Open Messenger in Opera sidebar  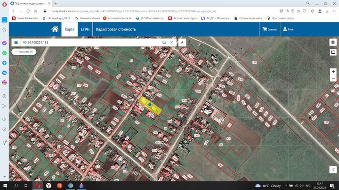point(4,43)
